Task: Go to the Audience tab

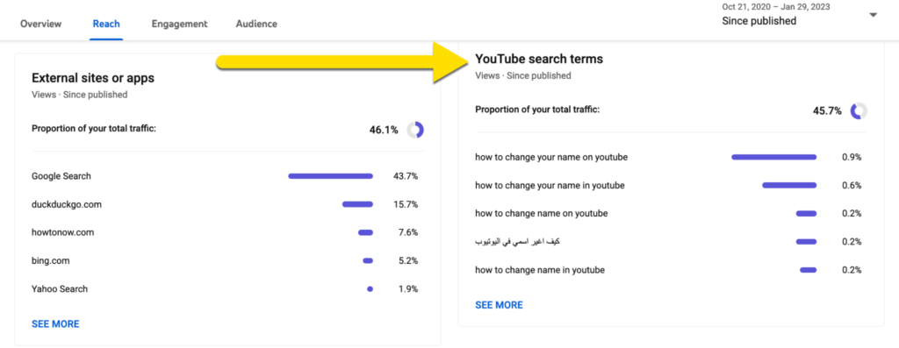Action: pos(256,24)
